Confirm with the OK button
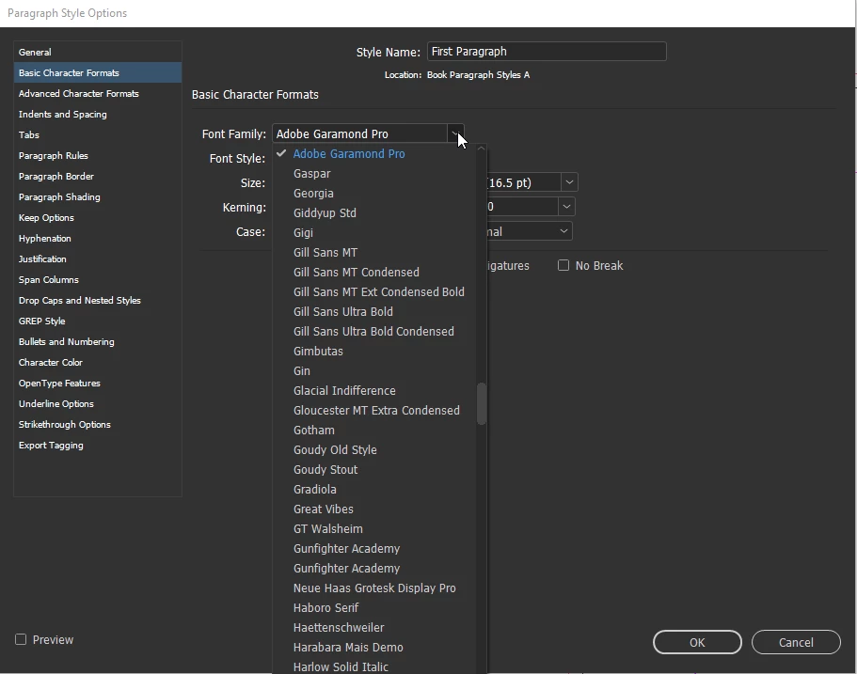 tap(697, 642)
